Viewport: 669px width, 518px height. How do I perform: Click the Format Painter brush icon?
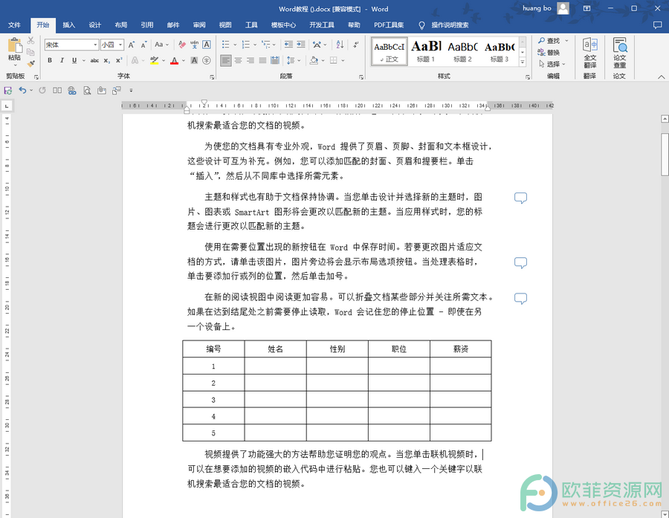(30, 64)
